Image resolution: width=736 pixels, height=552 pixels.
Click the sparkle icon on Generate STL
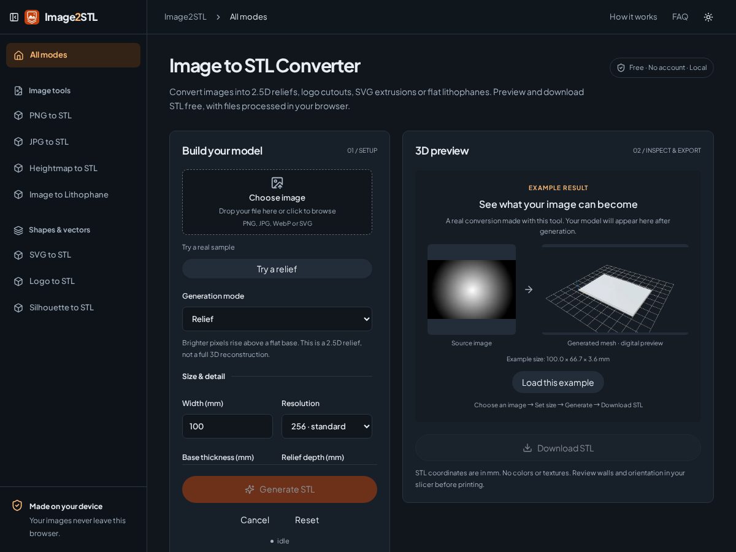250,489
